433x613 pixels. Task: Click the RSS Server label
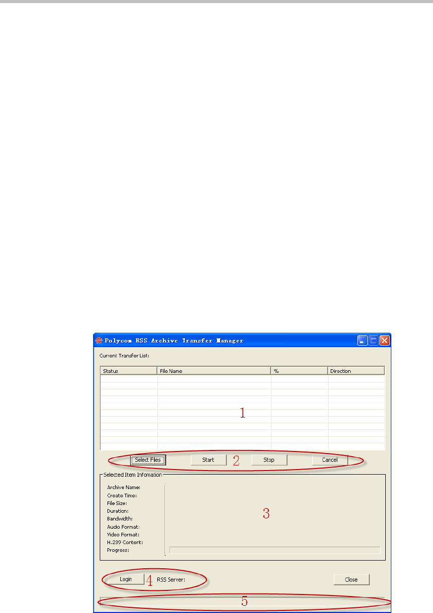[x=171, y=580]
